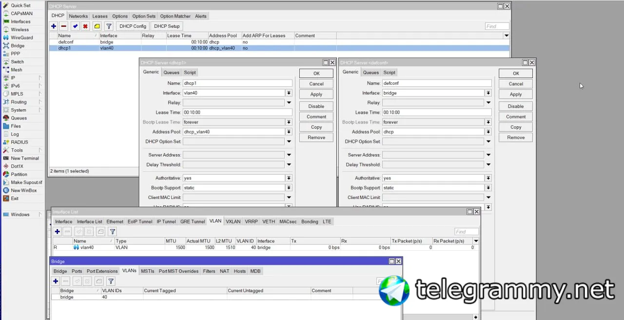Open Quick Set in sidebar
The width and height of the screenshot is (624, 320).
(20, 5)
